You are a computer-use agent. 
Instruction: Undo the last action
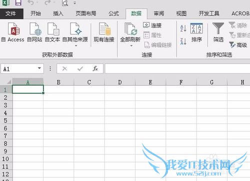(x=31, y=2)
